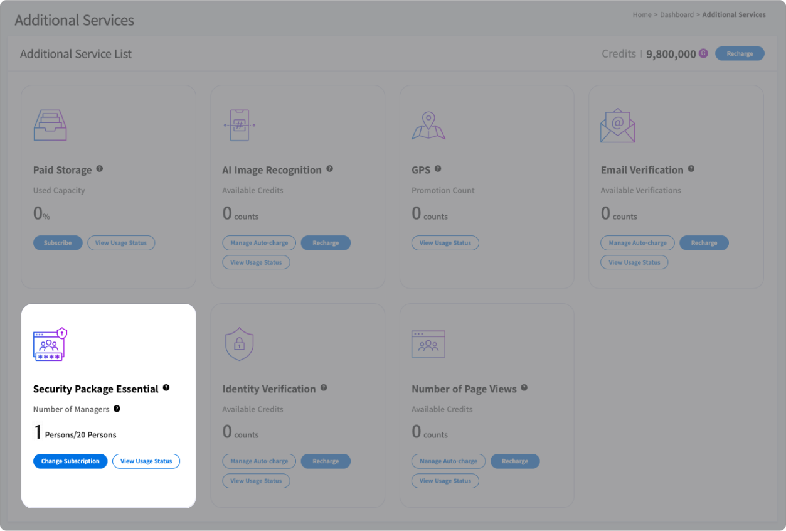Click the AI Image Recognition icon
This screenshot has height=531, width=786.
click(x=239, y=125)
